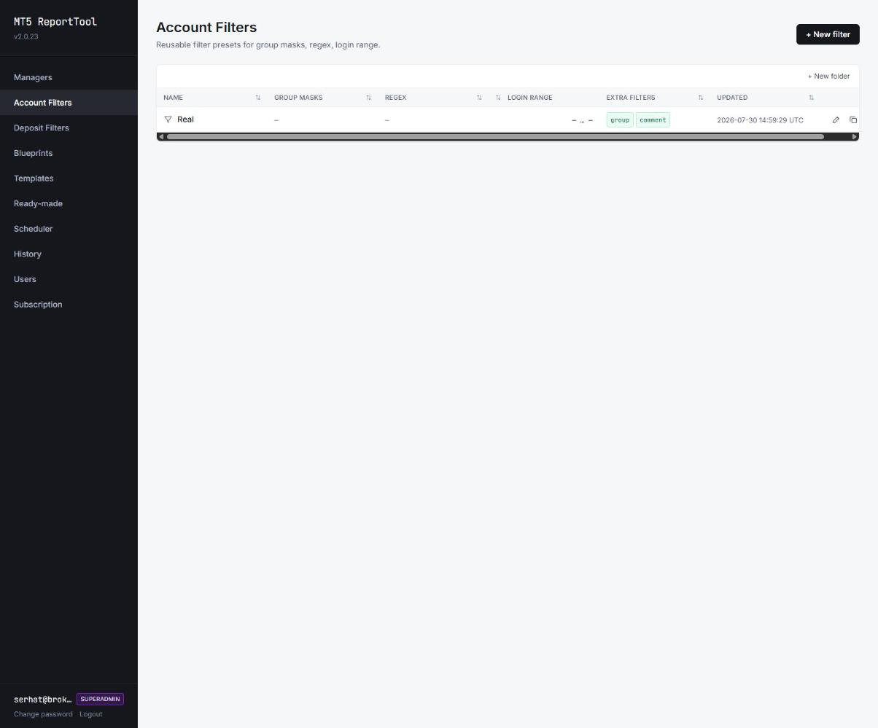Viewport: 878px width, 728px height.
Task: Click the serhat@brok… user email
Action: (43, 700)
